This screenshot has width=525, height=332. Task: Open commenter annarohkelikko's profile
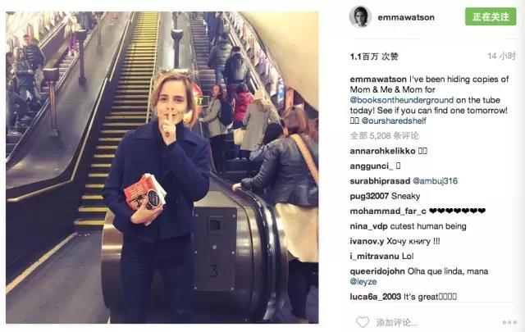tap(382, 151)
